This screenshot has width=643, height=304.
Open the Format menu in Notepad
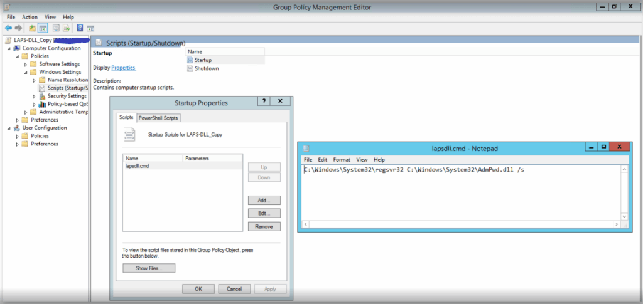click(x=342, y=160)
